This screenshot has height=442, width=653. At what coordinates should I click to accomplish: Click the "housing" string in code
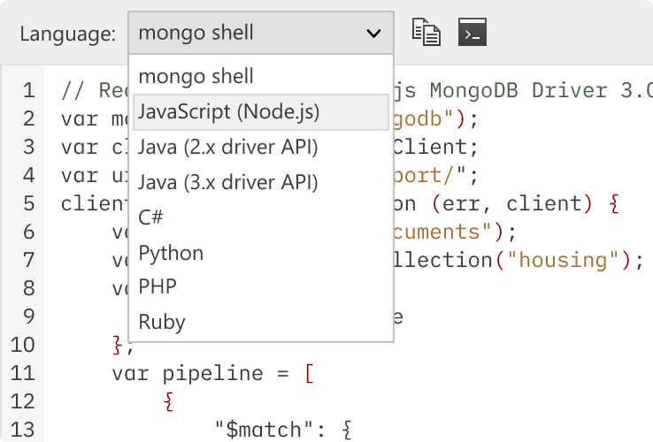coord(562,260)
